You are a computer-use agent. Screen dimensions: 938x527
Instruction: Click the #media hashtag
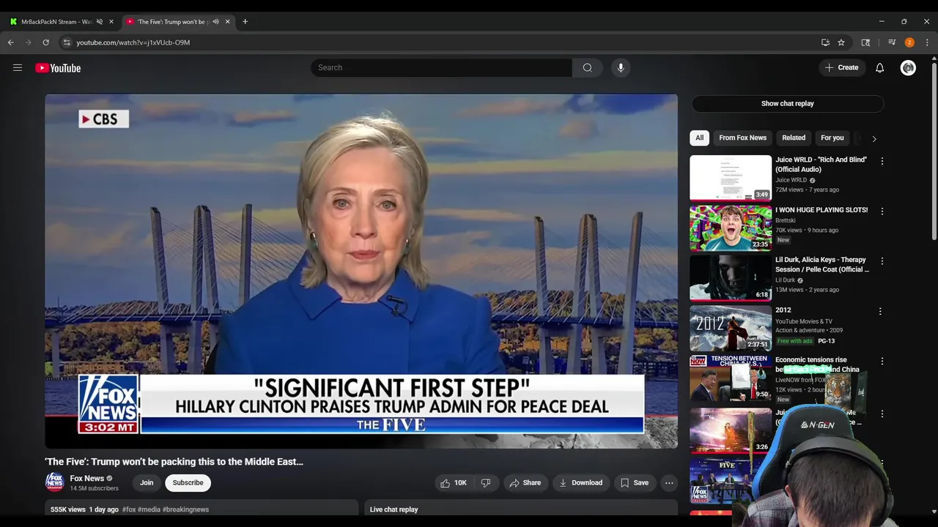[149, 509]
